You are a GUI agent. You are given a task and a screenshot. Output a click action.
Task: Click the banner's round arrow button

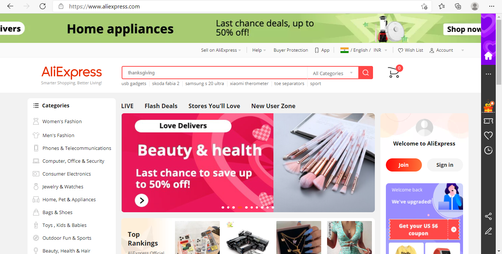(x=141, y=200)
